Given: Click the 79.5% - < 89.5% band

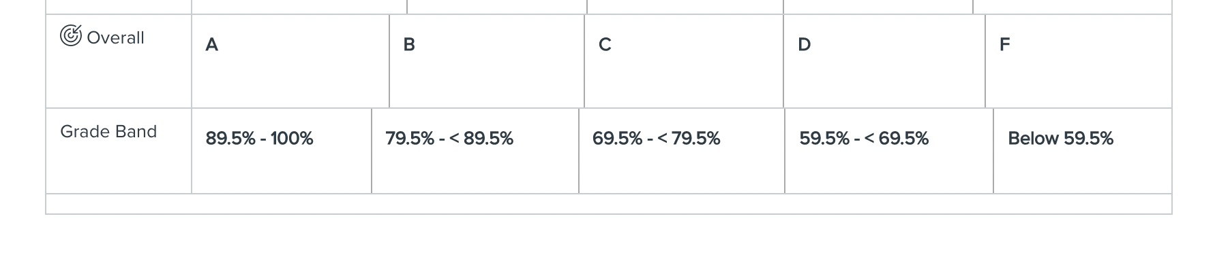Looking at the screenshot, I should pos(475,151).
